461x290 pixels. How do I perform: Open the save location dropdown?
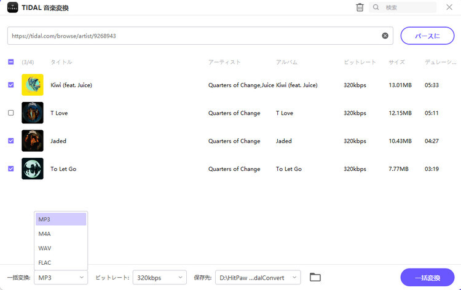coord(258,277)
